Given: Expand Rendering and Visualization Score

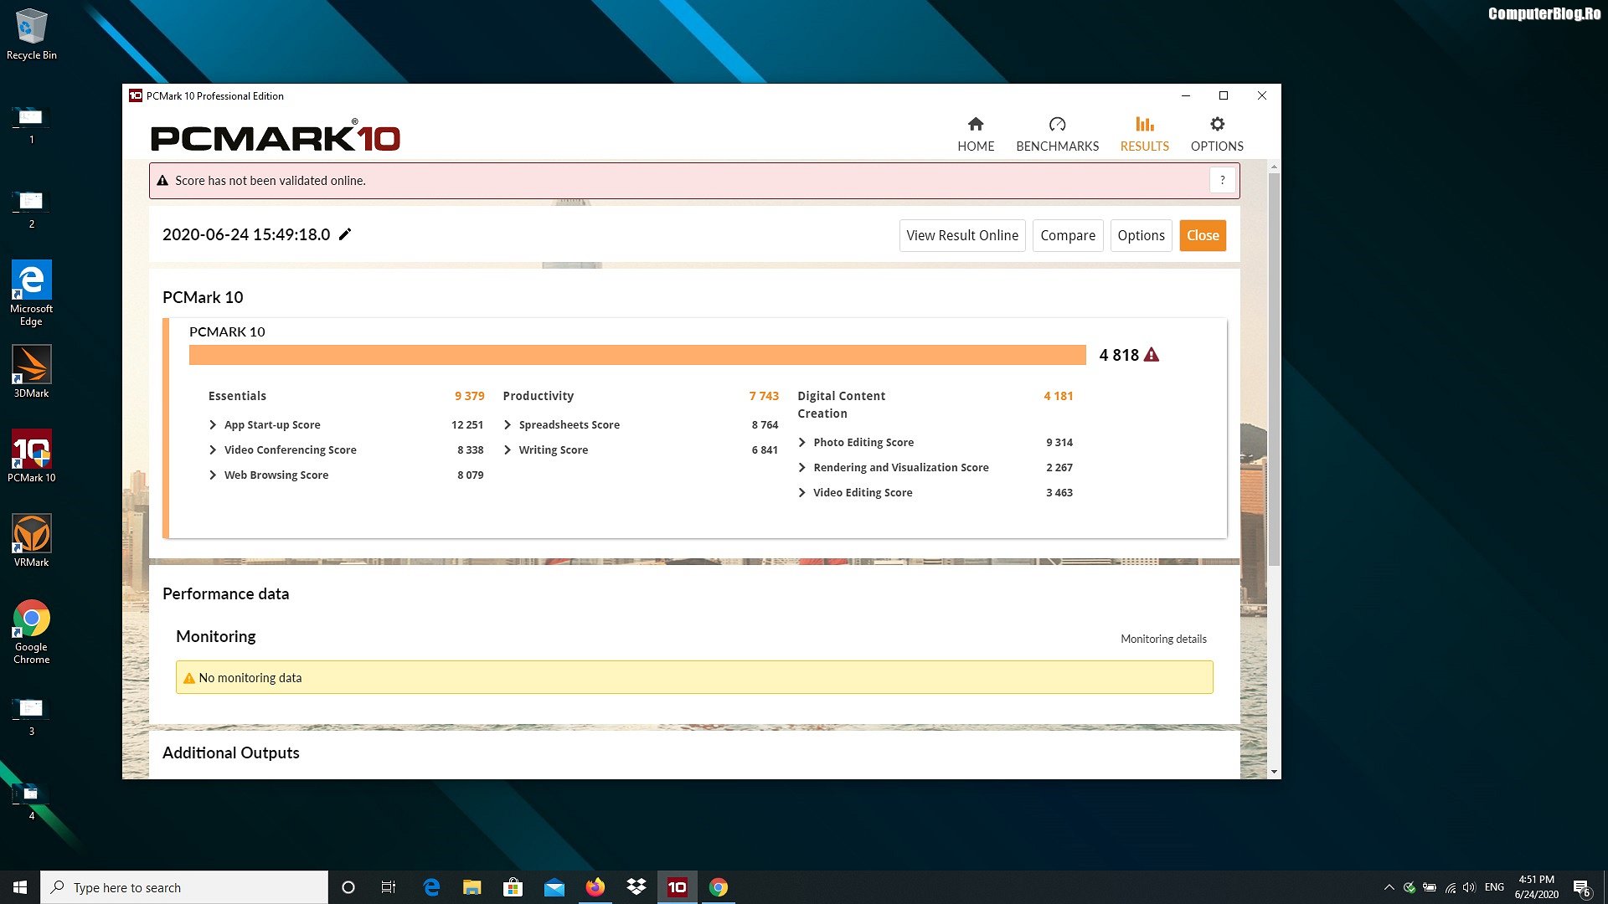Looking at the screenshot, I should pyautogui.click(x=802, y=468).
